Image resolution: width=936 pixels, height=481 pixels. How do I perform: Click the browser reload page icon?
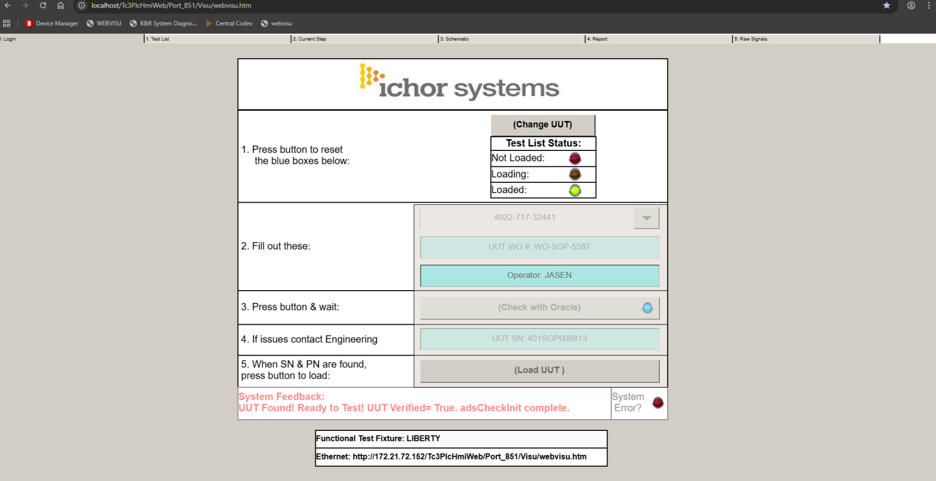[x=43, y=5]
